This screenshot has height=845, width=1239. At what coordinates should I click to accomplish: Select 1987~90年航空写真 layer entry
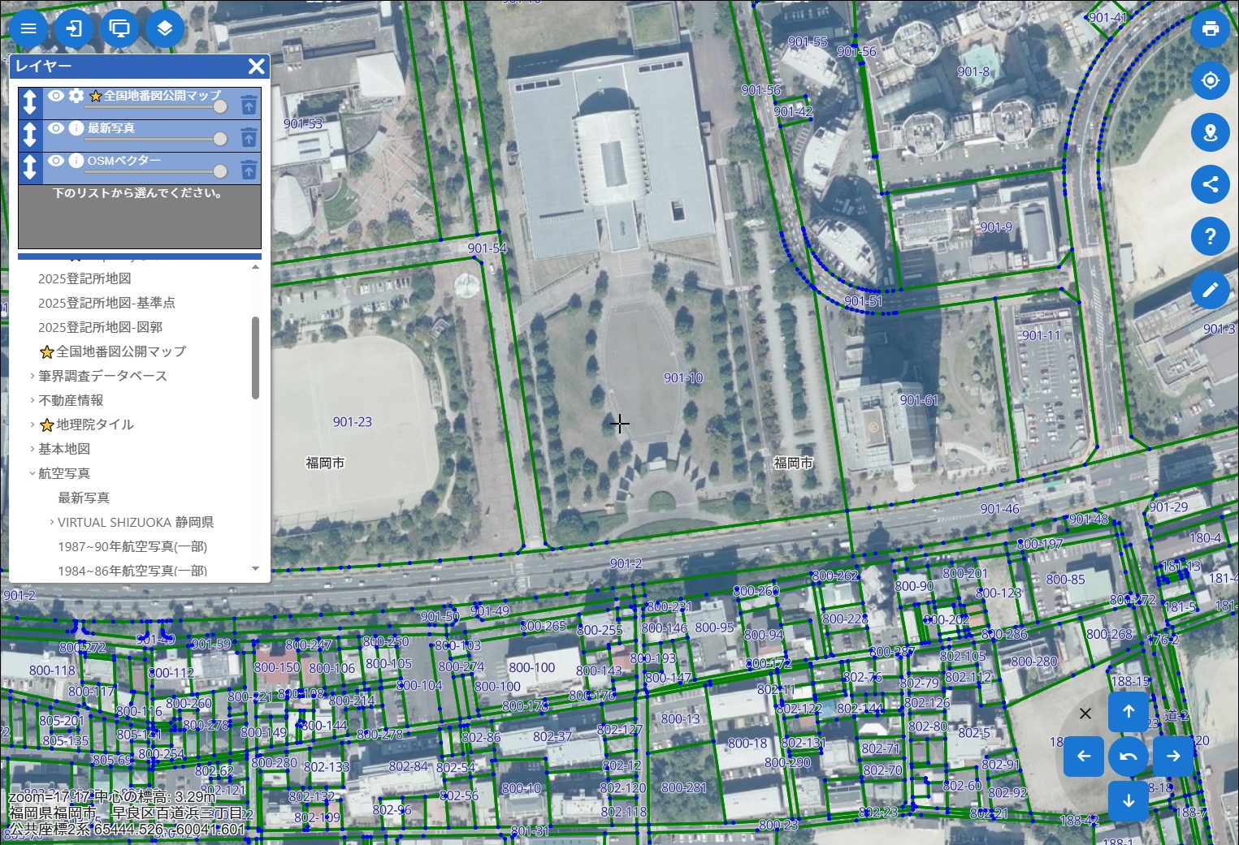[132, 546]
